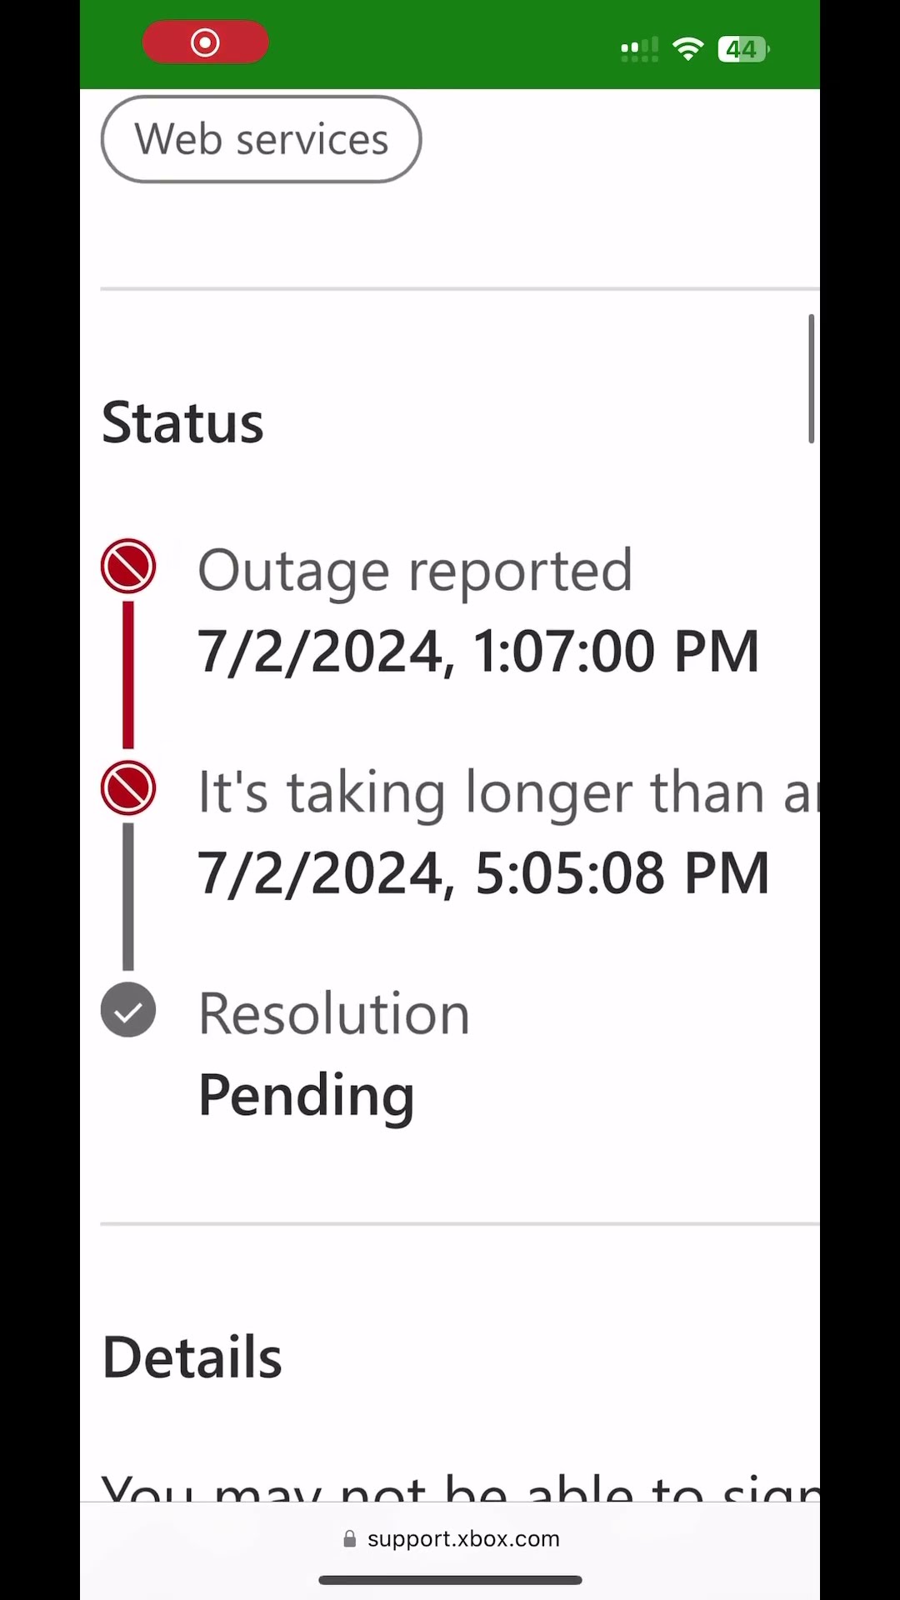This screenshot has height=1600, width=900.
Task: Click the Outage reported label
Action: point(415,572)
